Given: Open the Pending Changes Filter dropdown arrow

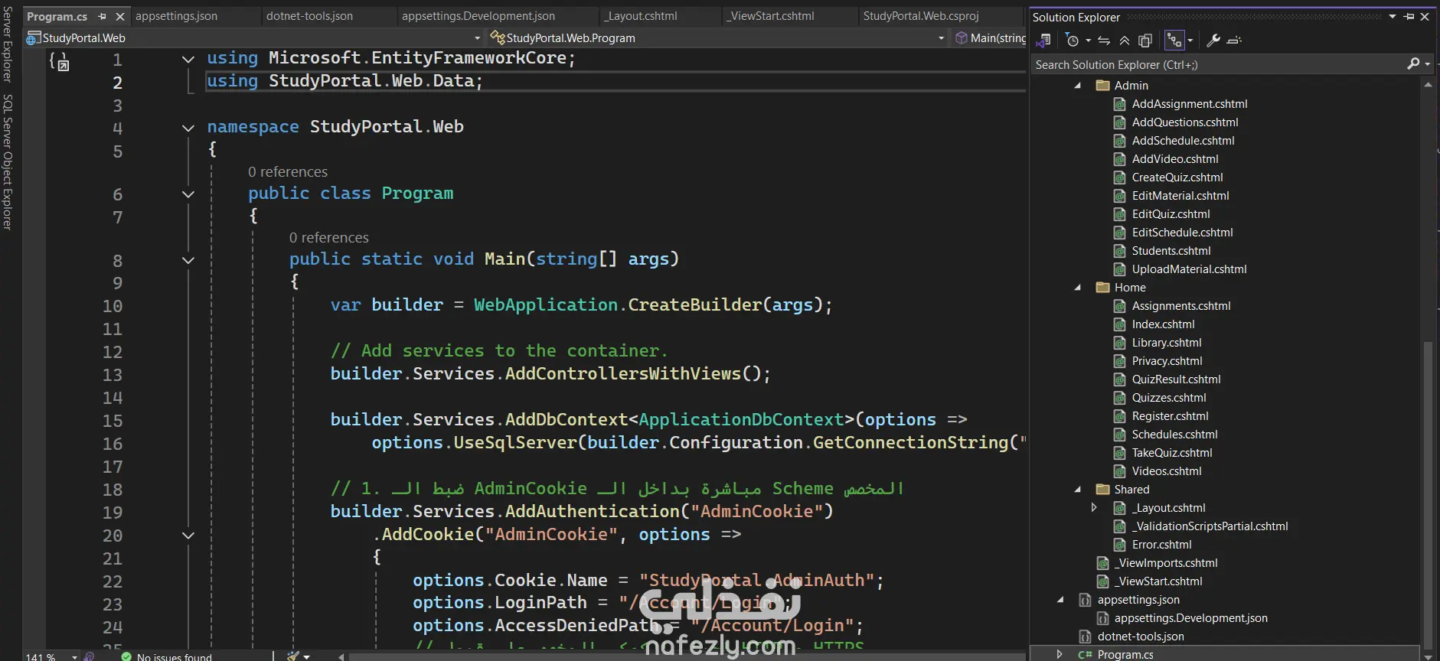Looking at the screenshot, I should click(1088, 41).
